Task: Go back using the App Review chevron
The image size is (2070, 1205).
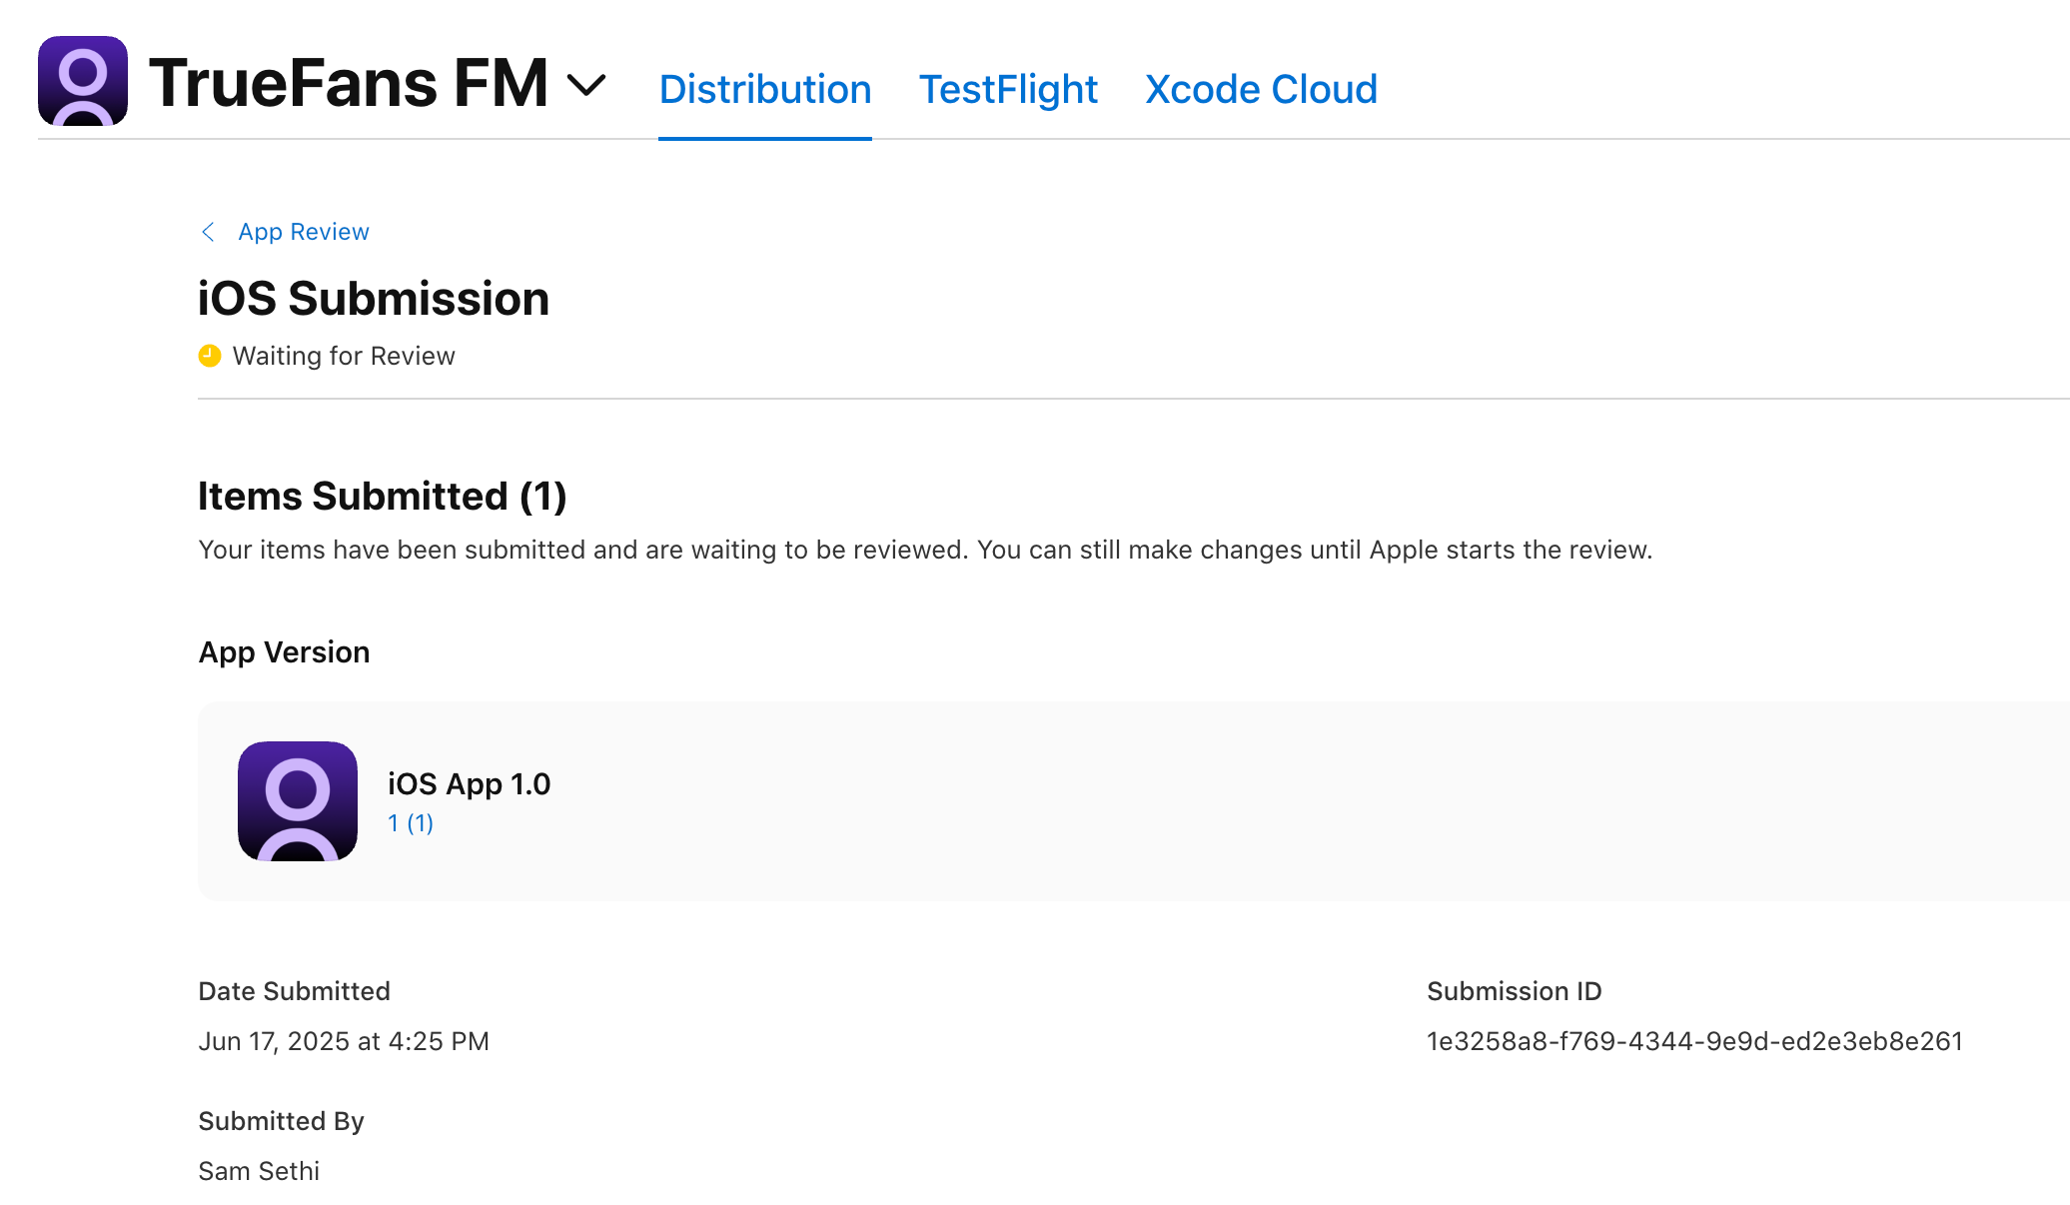Action: point(208,232)
